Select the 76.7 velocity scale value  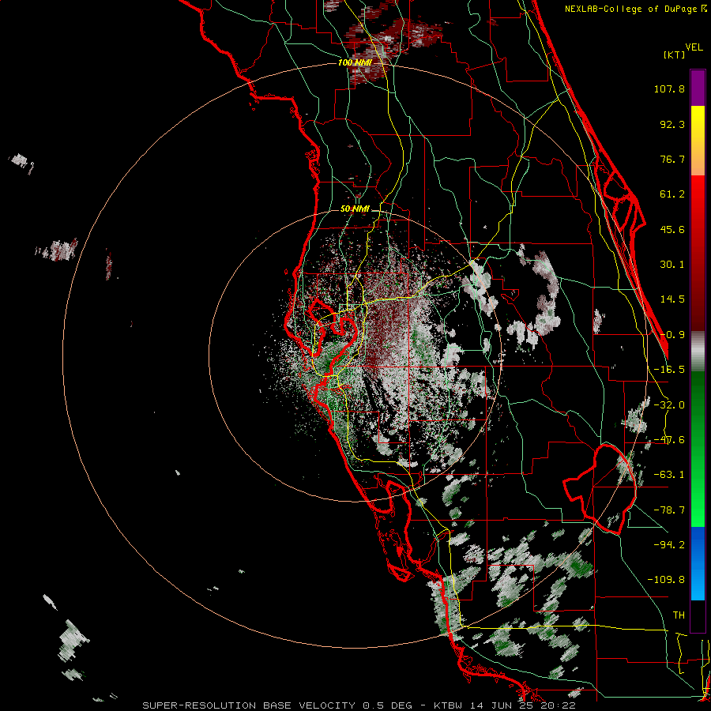coord(672,159)
